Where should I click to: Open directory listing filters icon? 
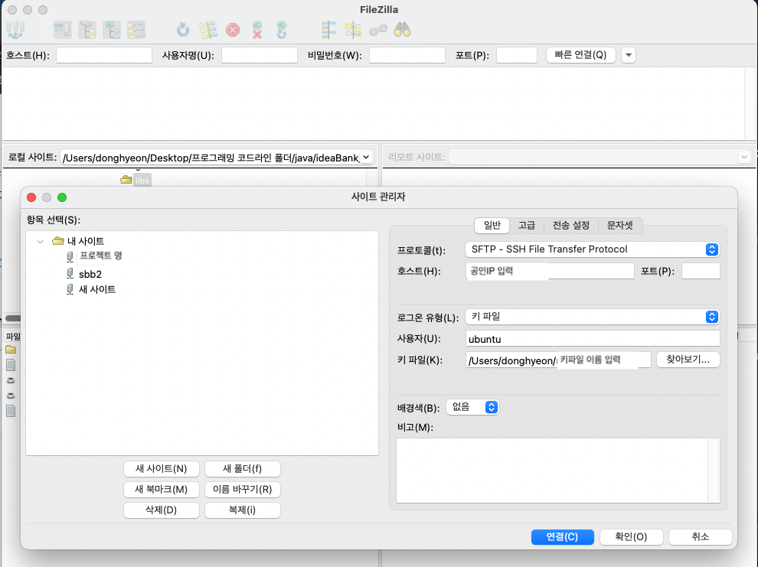click(328, 30)
